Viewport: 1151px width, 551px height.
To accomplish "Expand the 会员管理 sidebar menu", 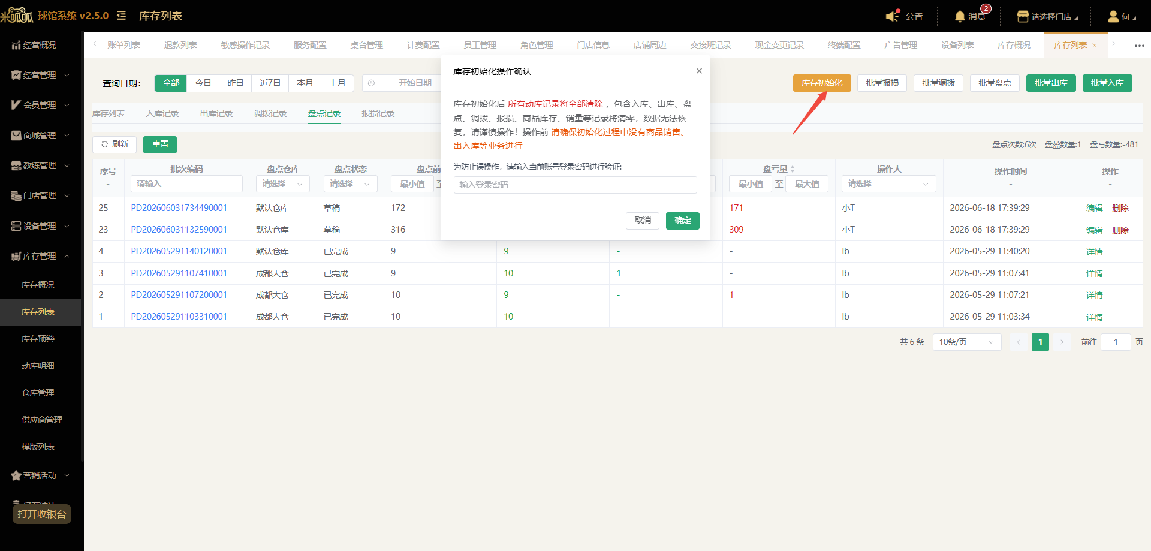I will click(41, 105).
